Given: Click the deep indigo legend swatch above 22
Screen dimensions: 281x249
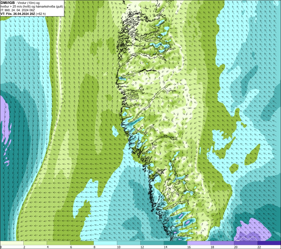Looking at the screenshot, I should click(269, 243).
